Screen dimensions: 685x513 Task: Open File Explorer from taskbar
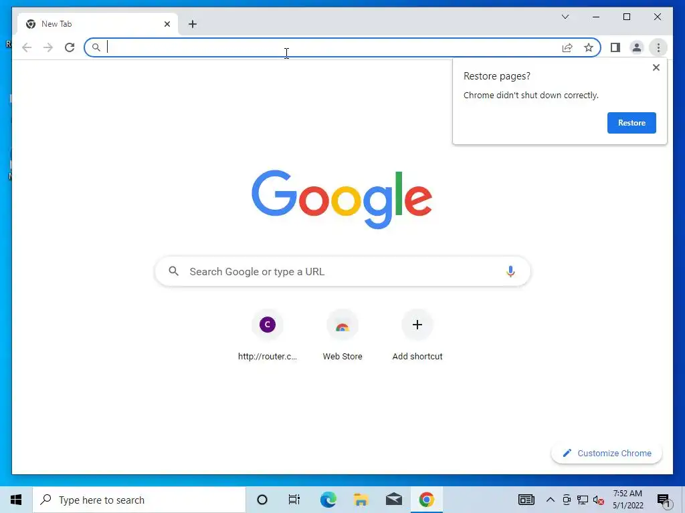point(361,500)
